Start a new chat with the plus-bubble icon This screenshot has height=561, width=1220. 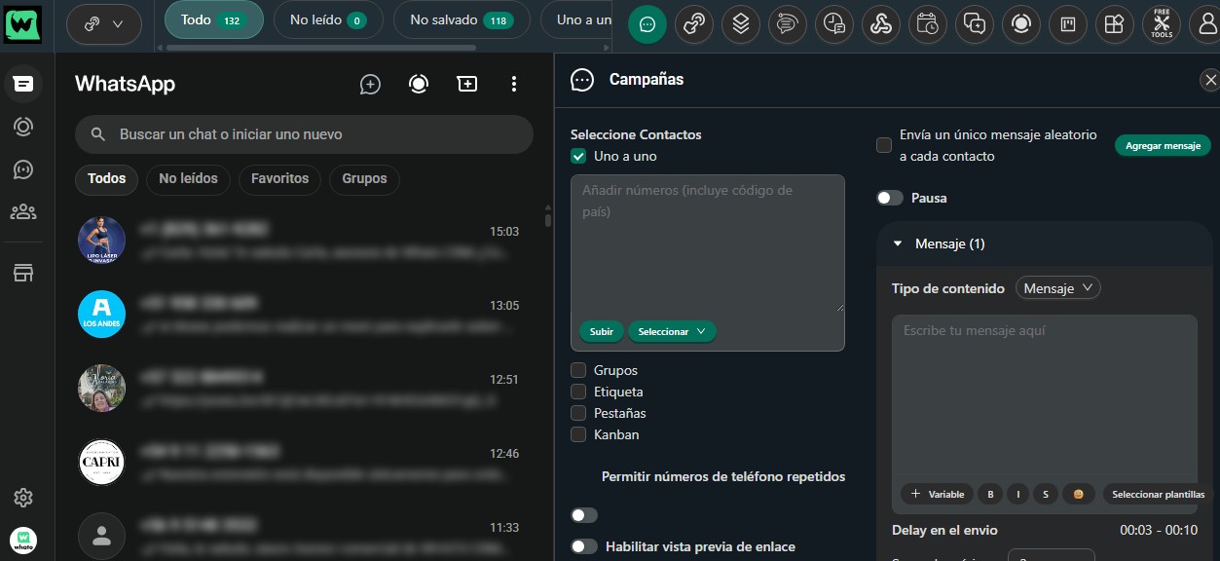pos(370,84)
